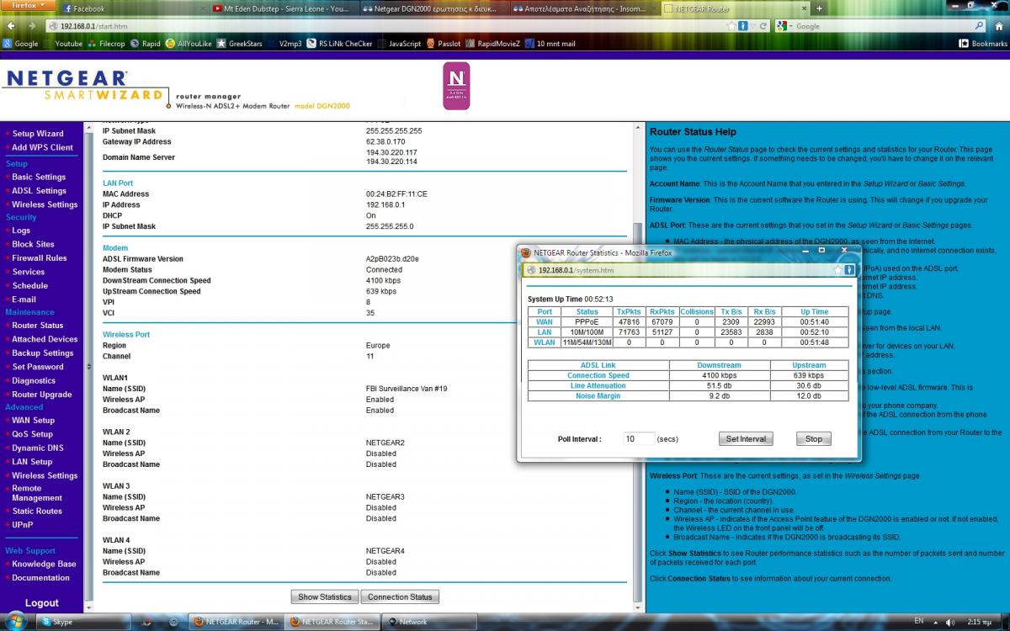Go to the Firefox home page icon

click(998, 26)
